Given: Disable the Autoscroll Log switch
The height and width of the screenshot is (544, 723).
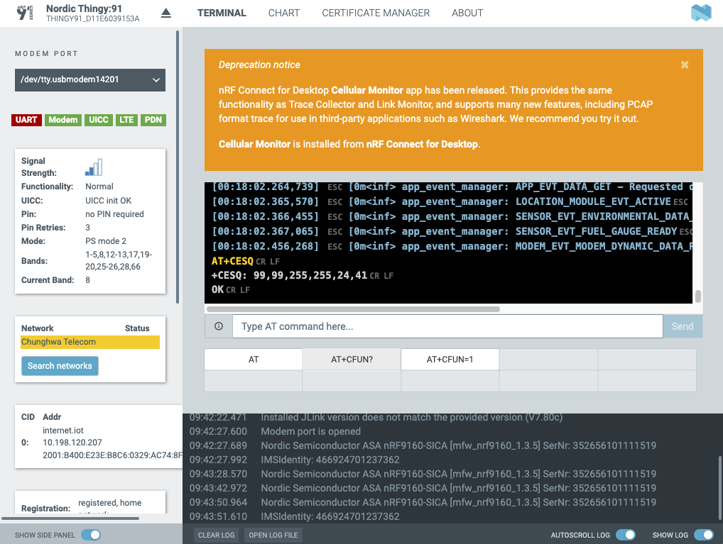Looking at the screenshot, I should tap(625, 535).
